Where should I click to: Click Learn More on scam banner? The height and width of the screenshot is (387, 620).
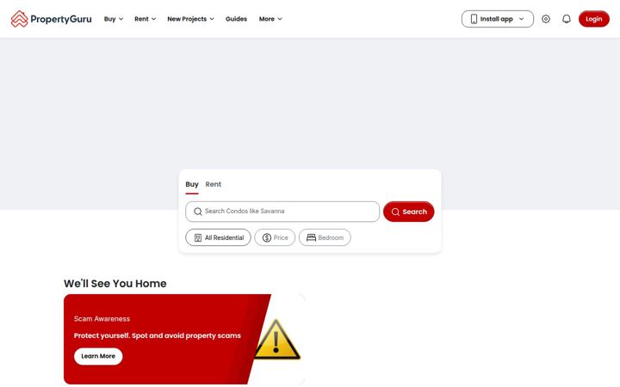[98, 356]
